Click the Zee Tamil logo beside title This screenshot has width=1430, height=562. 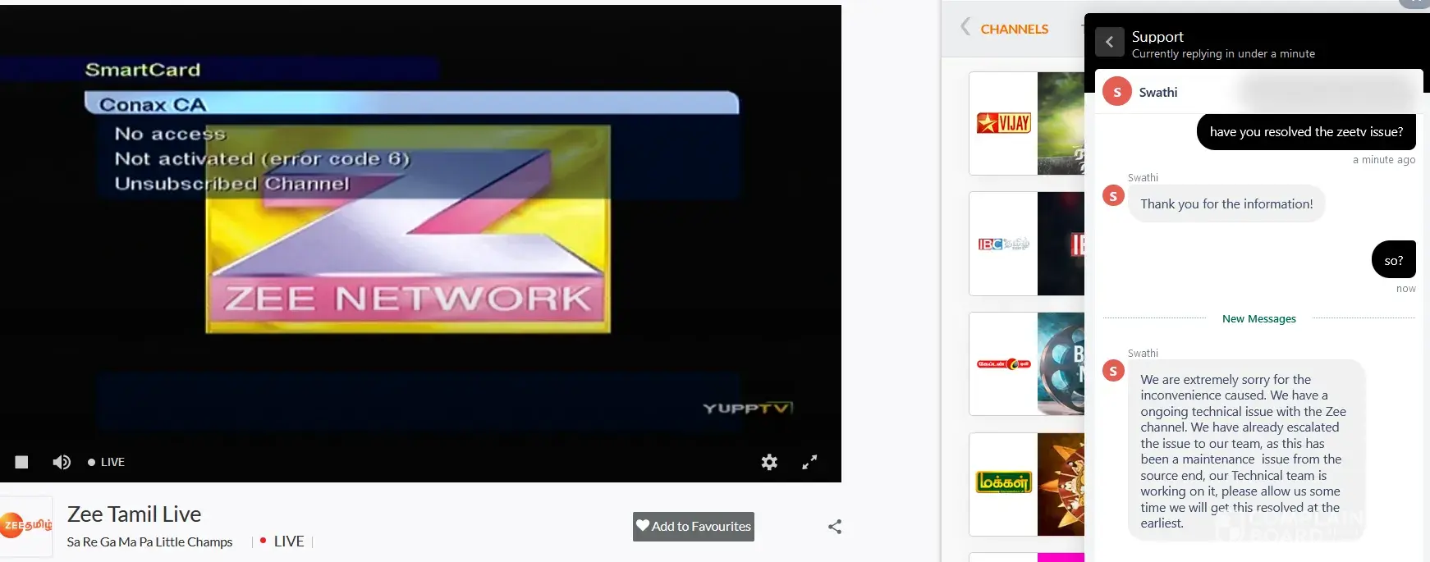tap(26, 526)
